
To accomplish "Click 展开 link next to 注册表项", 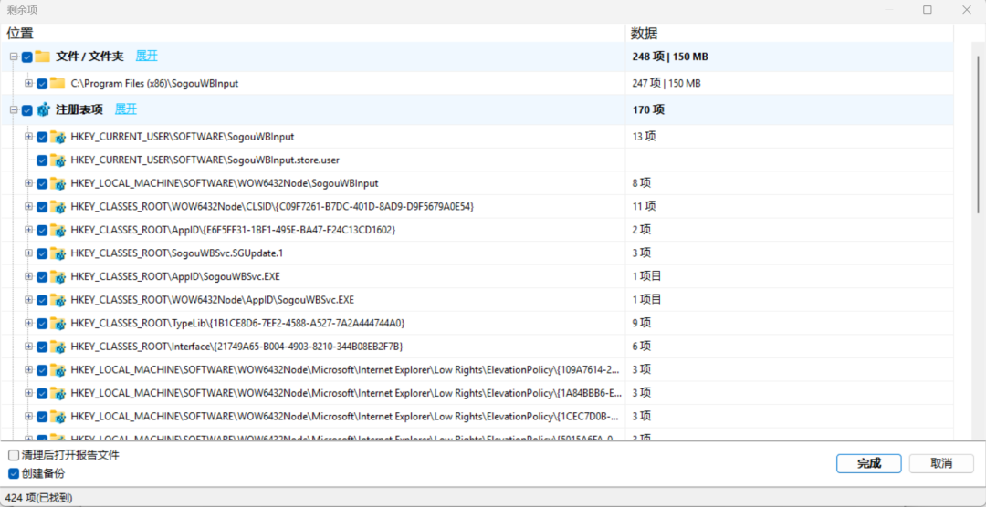I will click(126, 109).
